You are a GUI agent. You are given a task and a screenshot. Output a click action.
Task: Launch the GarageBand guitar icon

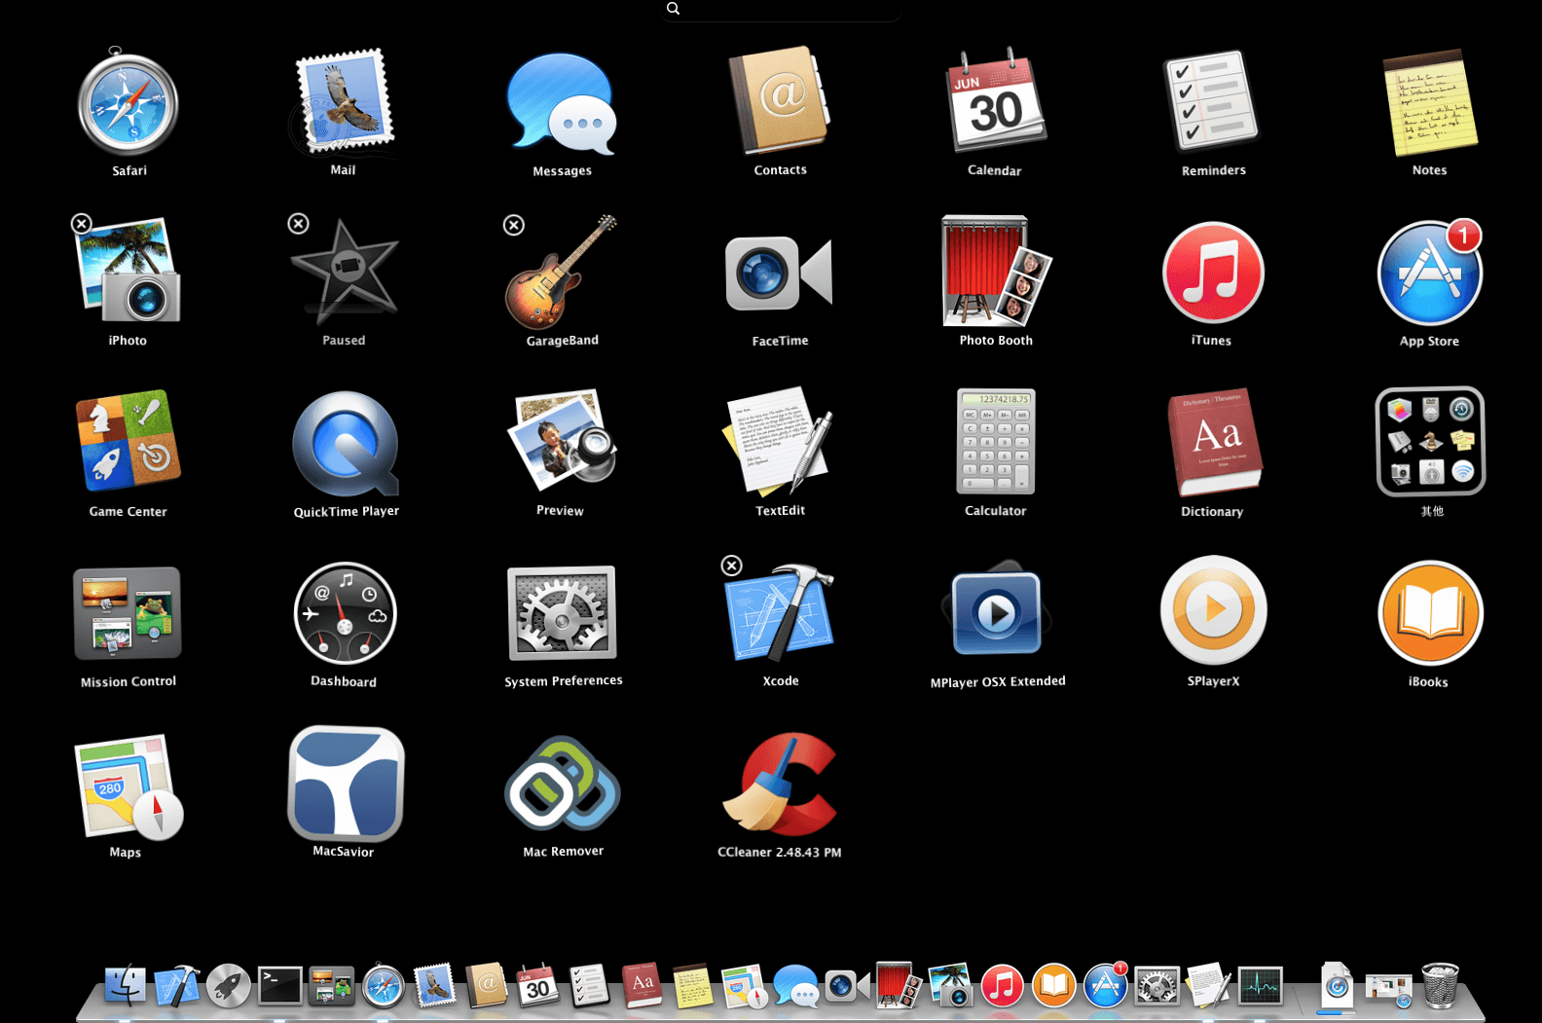tap(561, 272)
